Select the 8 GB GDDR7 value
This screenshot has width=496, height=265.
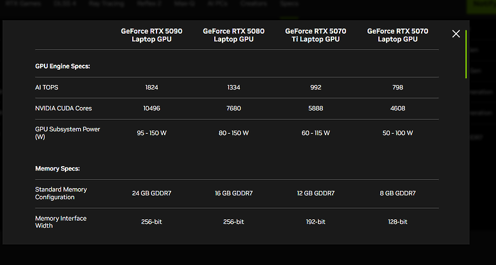coord(397,193)
